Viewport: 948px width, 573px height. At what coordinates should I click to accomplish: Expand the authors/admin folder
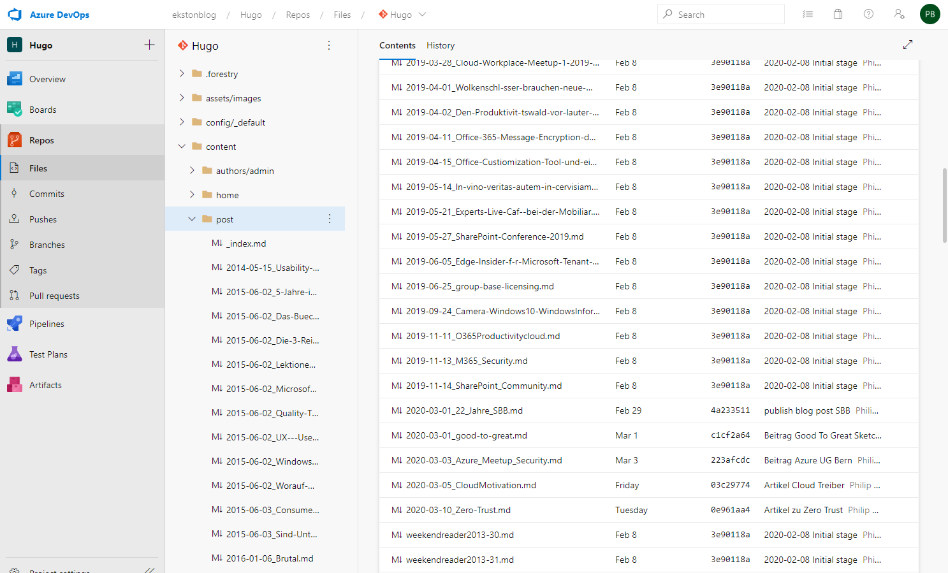point(192,171)
